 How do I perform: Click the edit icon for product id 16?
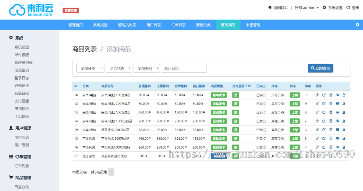324,147
